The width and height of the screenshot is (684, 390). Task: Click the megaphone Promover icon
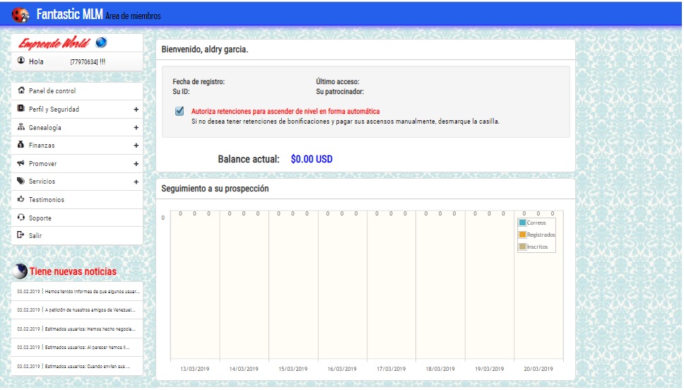pyautogui.click(x=21, y=164)
